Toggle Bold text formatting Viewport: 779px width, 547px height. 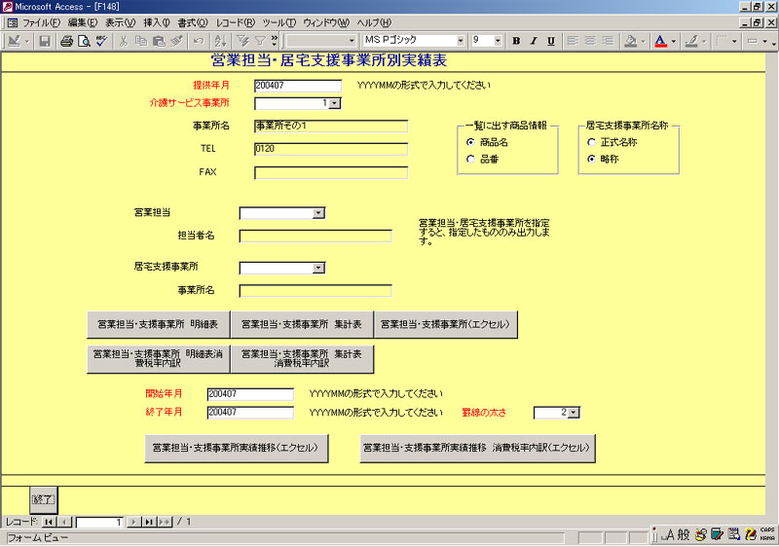click(x=516, y=41)
